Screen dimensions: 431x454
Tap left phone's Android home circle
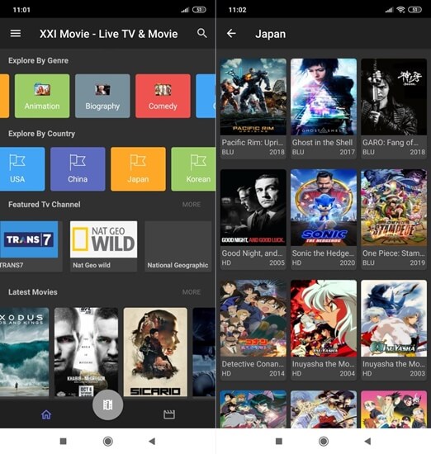coord(107,442)
